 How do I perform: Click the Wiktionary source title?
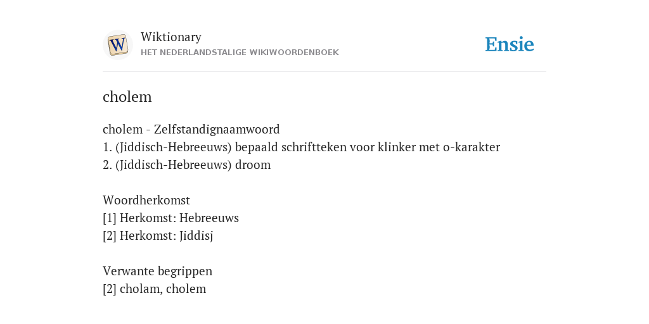point(171,37)
